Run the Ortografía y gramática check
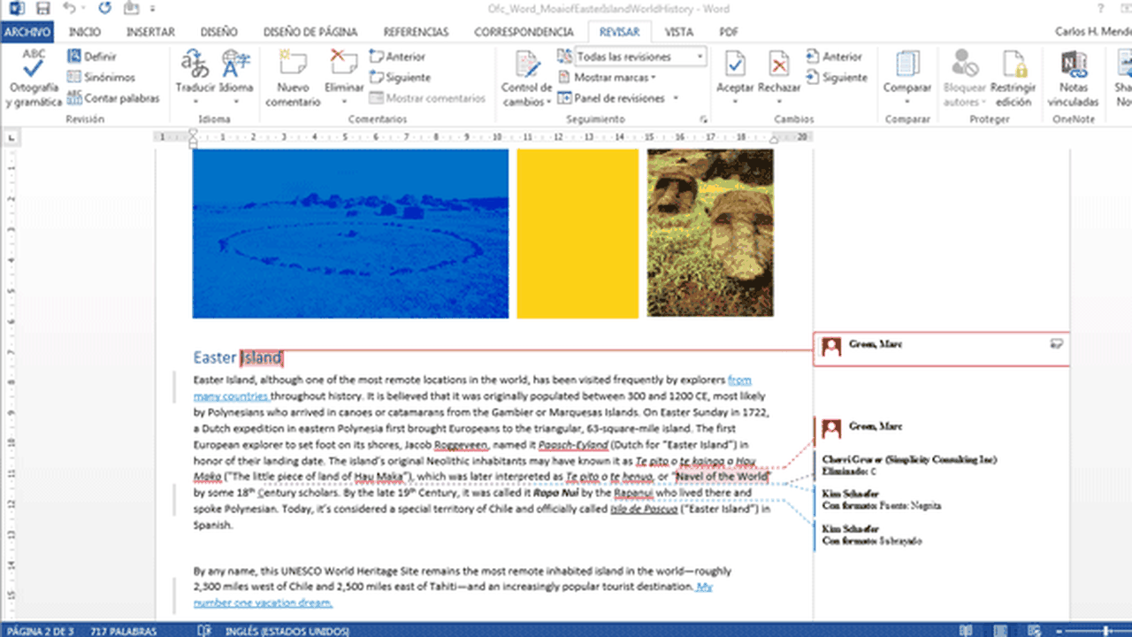 click(x=34, y=80)
